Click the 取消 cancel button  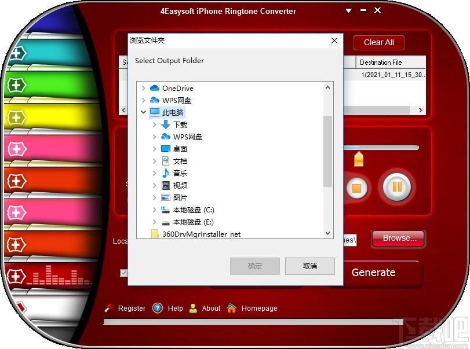coord(309,266)
